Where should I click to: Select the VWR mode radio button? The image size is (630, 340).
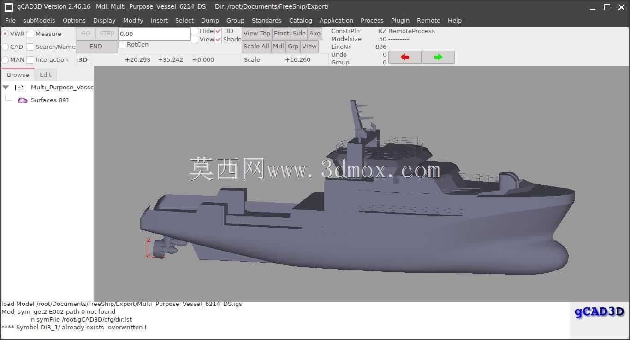click(x=5, y=34)
